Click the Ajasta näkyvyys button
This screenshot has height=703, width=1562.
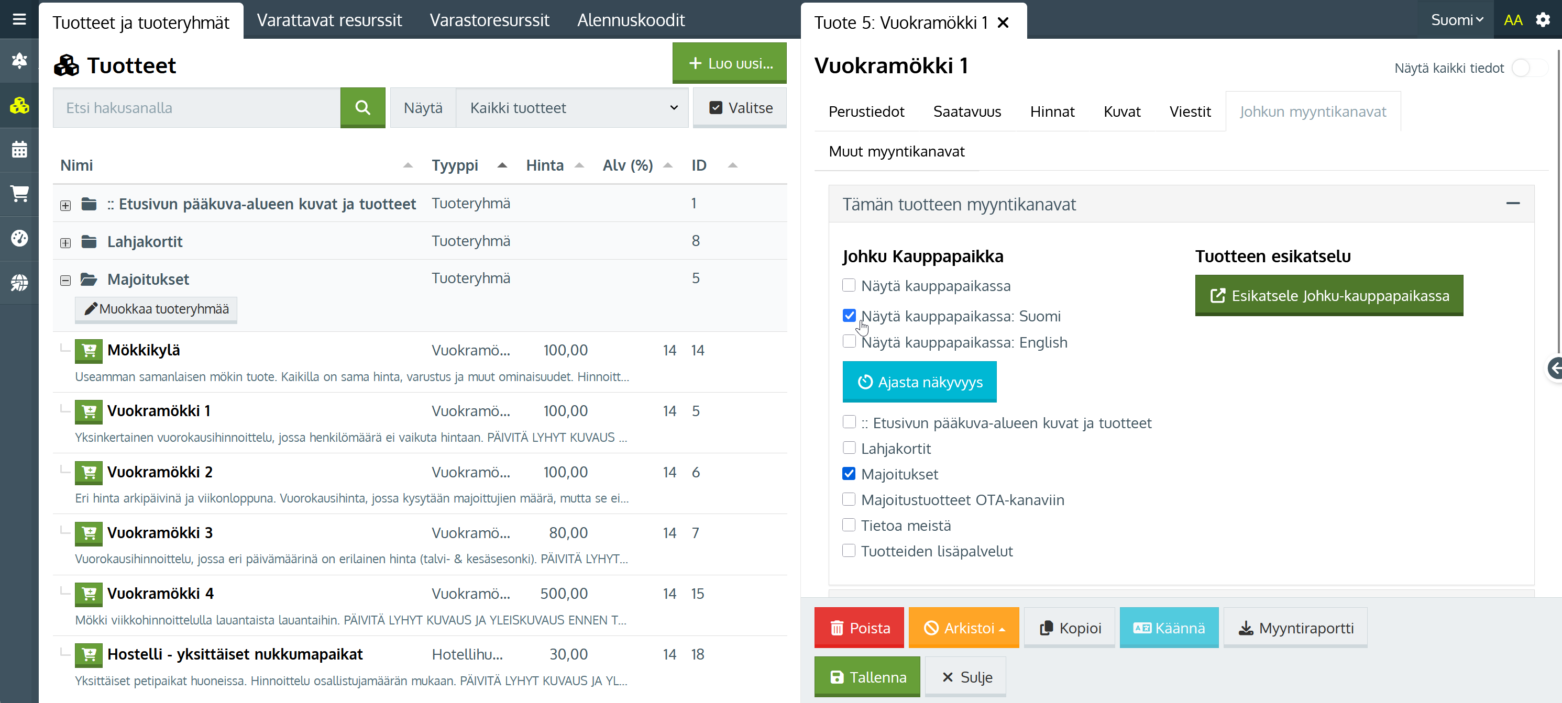(919, 382)
